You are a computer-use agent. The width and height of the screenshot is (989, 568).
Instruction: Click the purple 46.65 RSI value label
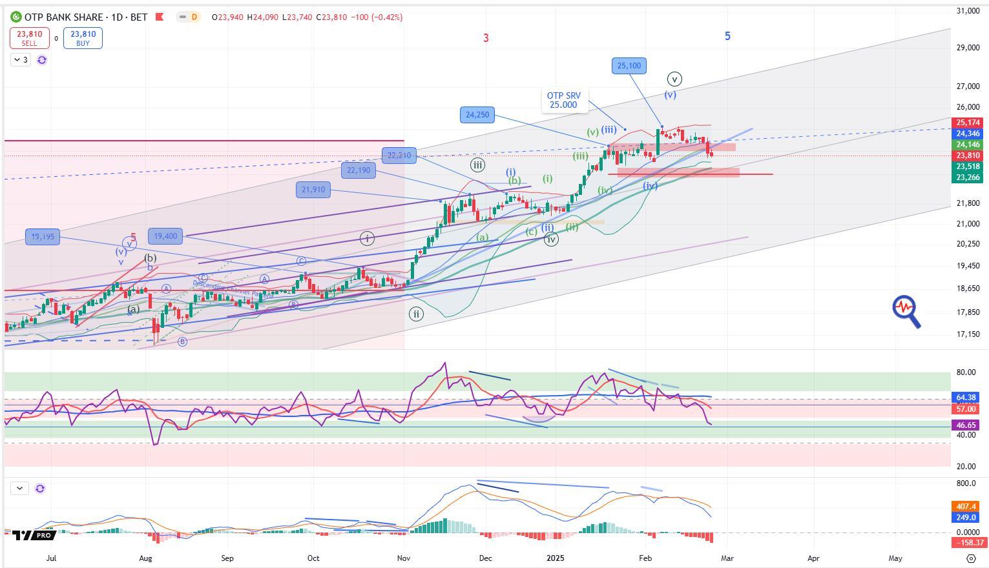965,425
